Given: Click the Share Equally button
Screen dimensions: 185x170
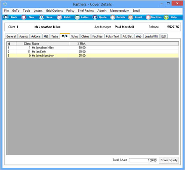Looking at the screenshot, I should point(169,160).
